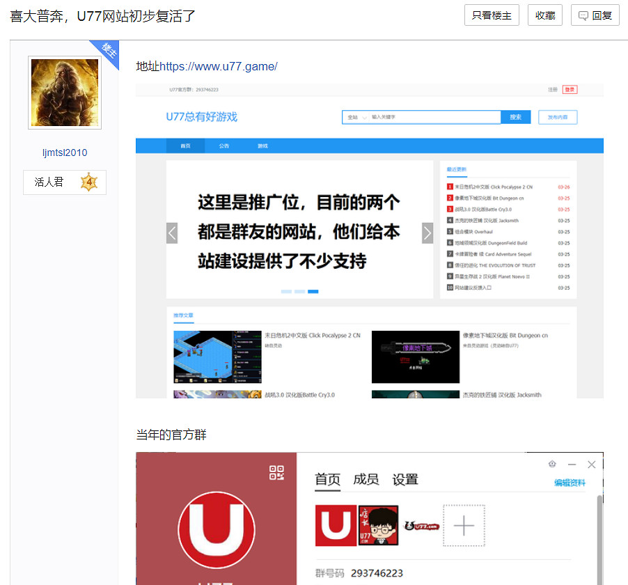The image size is (628, 585).
Task: Open the 成员 tab in the group window
Action: 367,479
